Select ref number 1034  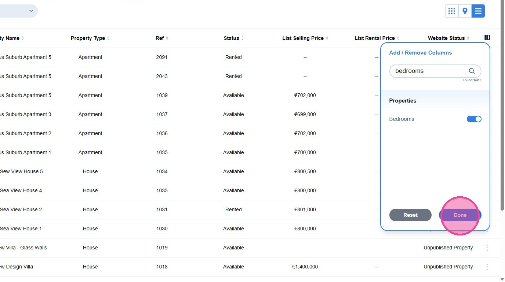tap(162, 171)
